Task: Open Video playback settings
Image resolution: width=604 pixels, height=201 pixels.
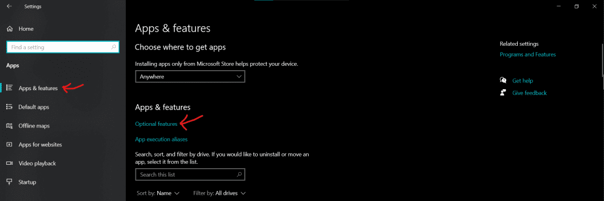Action: pyautogui.click(x=37, y=163)
